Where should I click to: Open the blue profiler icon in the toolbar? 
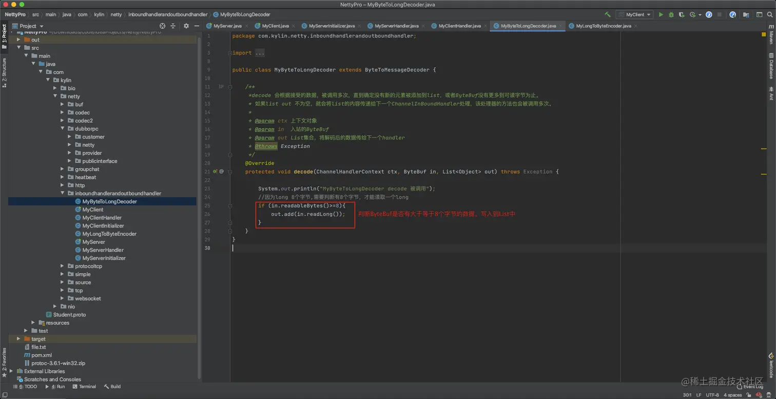[709, 15]
